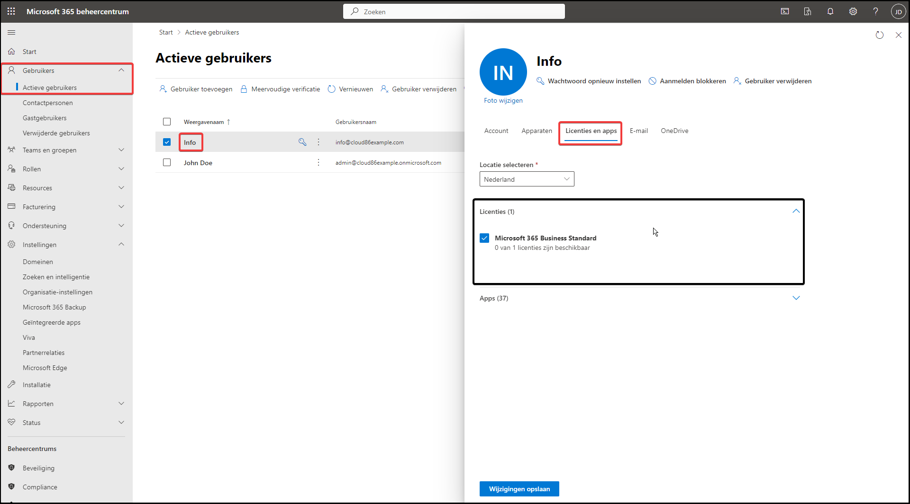Close the Info details panel
Viewport: 910px width, 504px height.
coord(899,35)
